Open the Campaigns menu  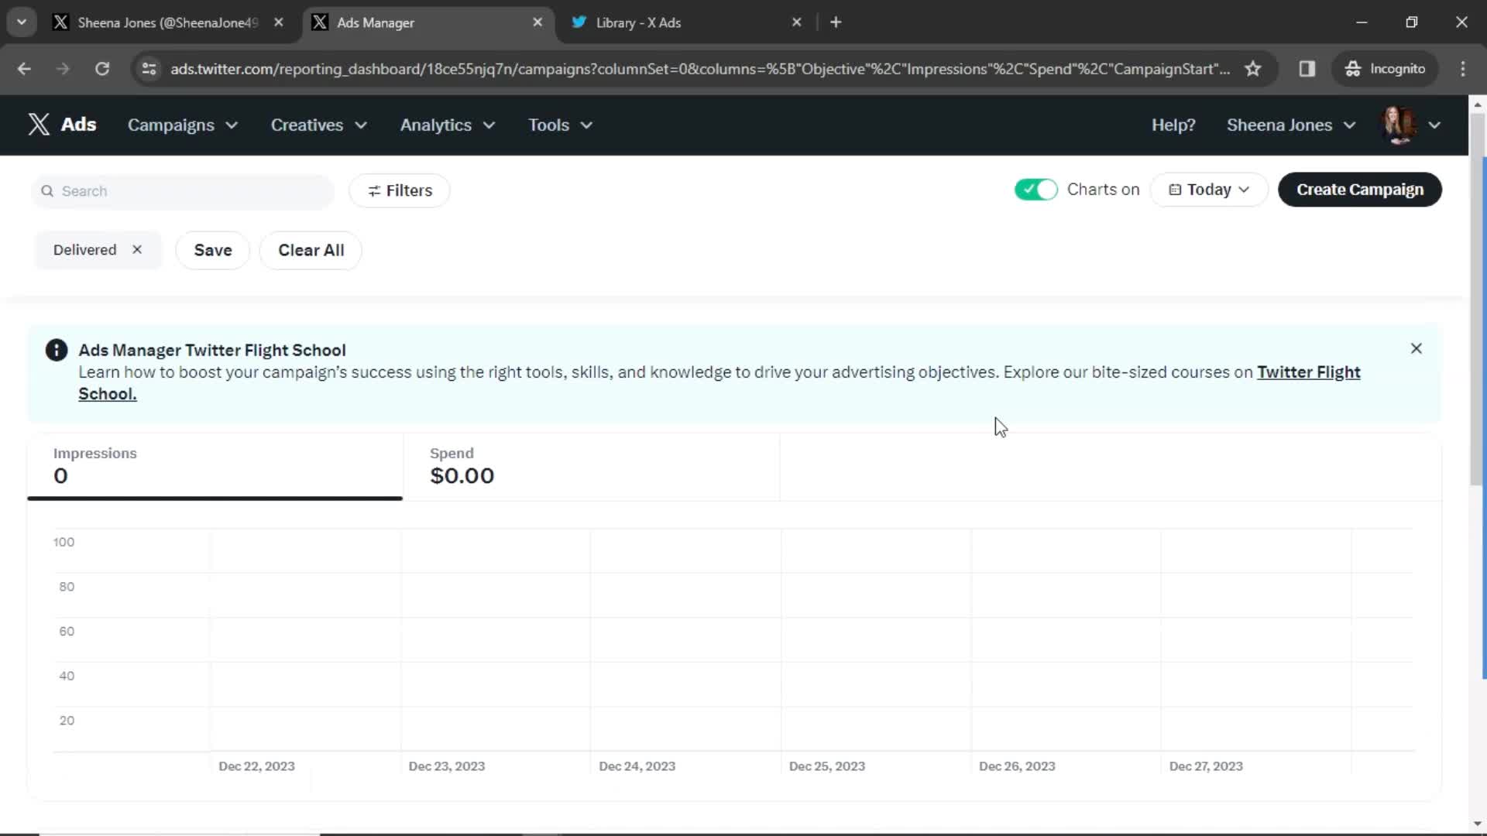click(183, 125)
